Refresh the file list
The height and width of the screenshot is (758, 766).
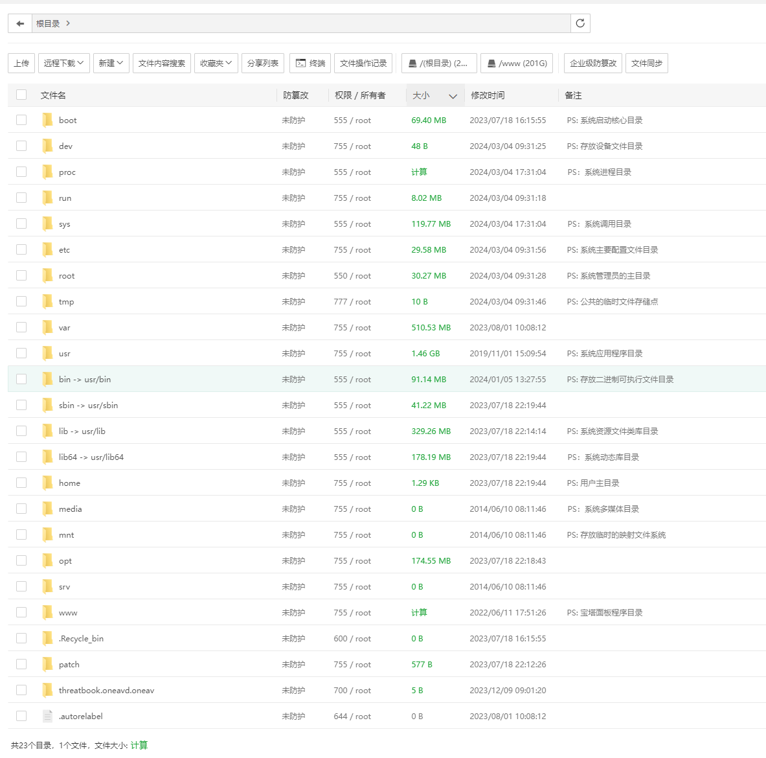580,23
